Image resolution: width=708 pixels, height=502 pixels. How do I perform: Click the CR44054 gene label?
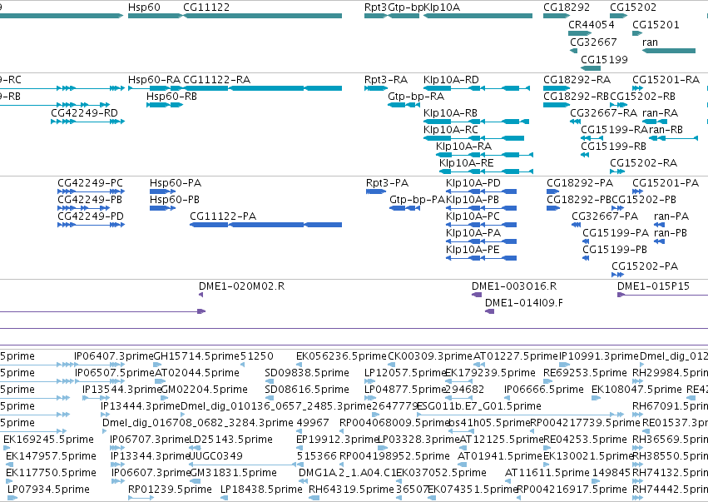591,24
